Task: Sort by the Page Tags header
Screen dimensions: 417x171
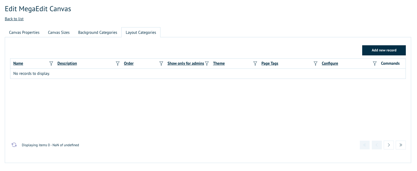Action: pos(270,63)
